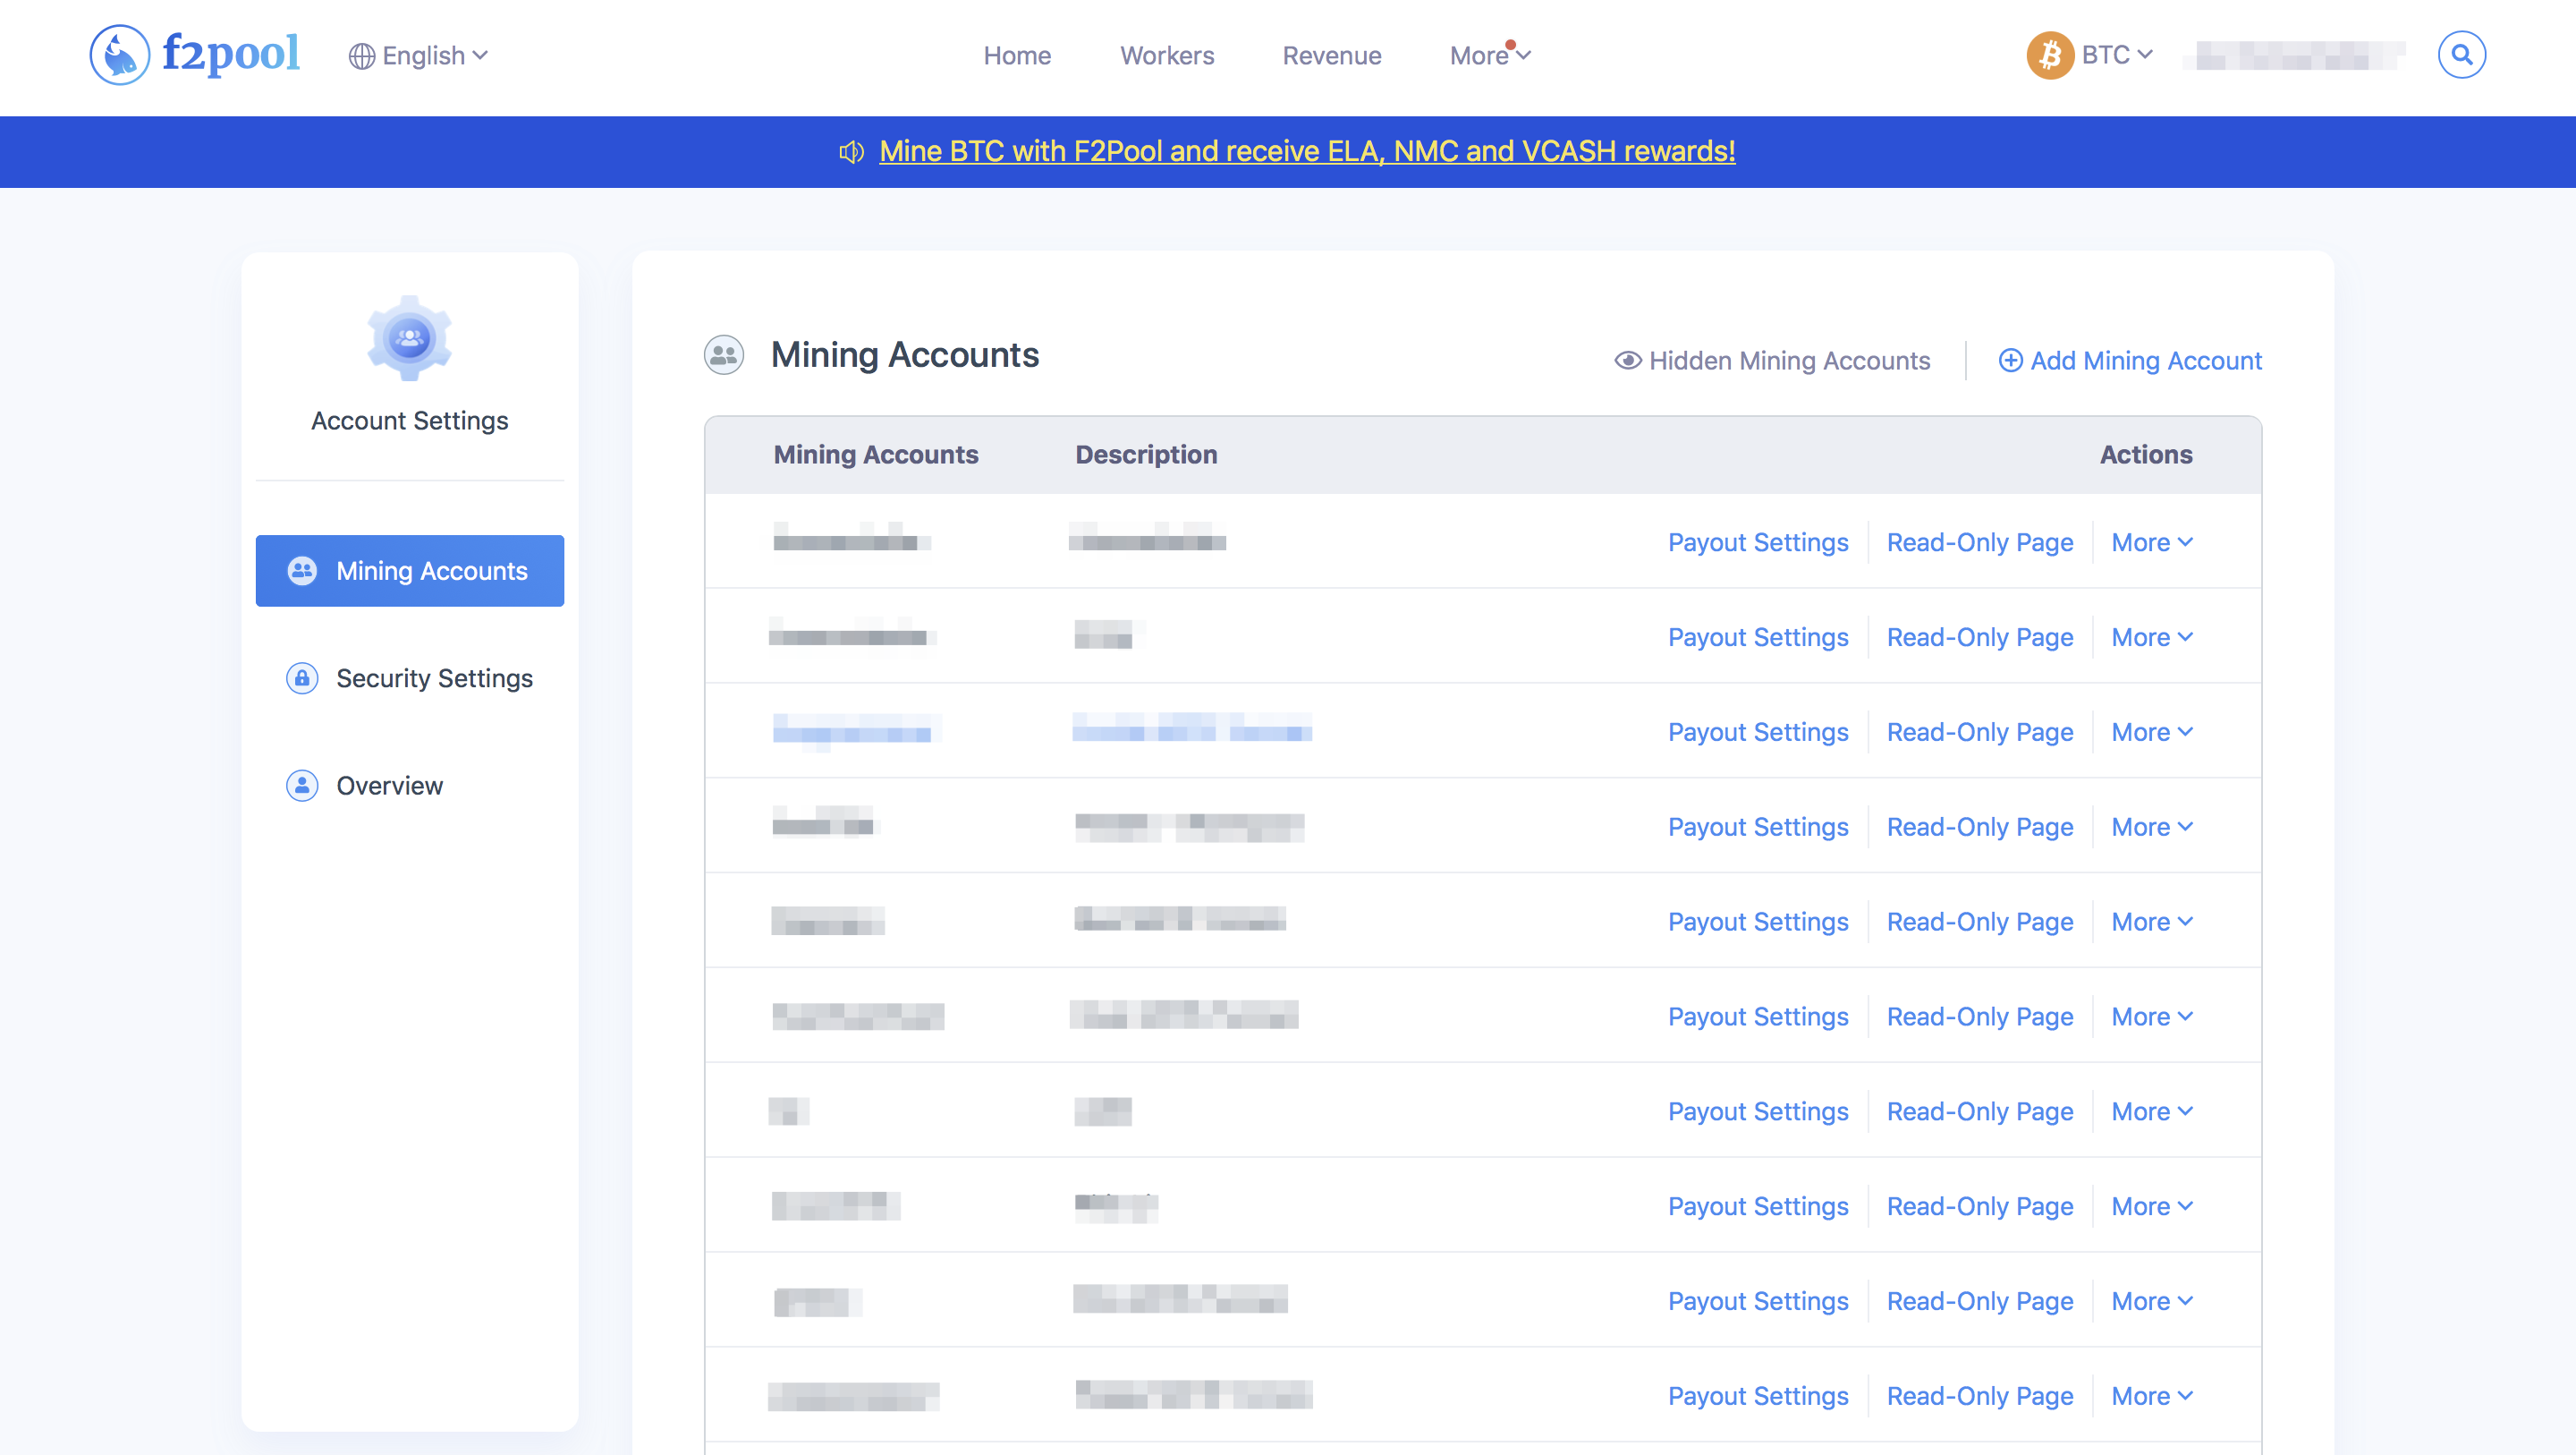2576x1455 pixels.
Task: Open the Workers tab
Action: (1167, 56)
